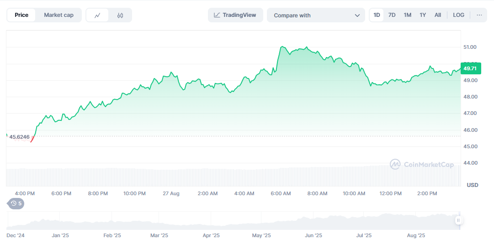
Task: Select the Price tab
Action: point(21,15)
